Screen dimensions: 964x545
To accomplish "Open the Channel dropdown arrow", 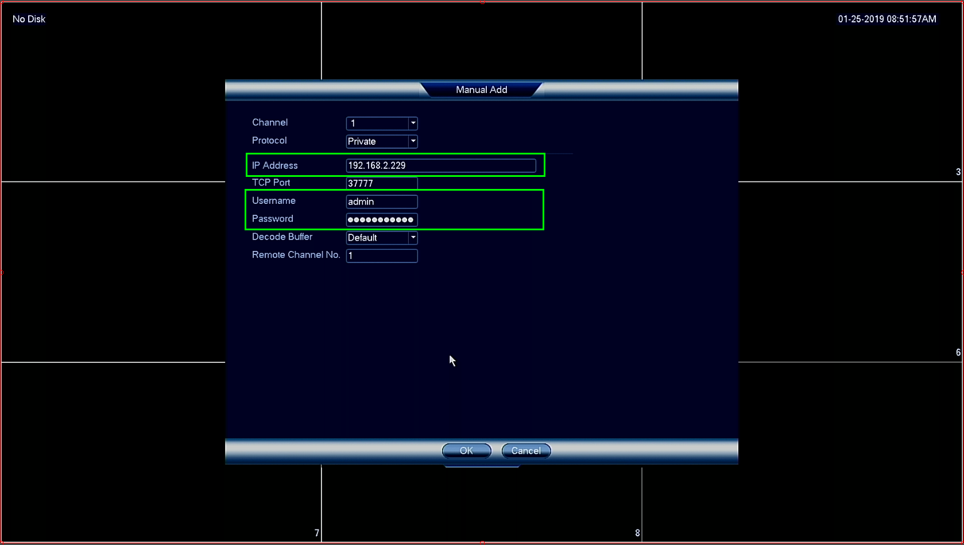I will point(413,123).
